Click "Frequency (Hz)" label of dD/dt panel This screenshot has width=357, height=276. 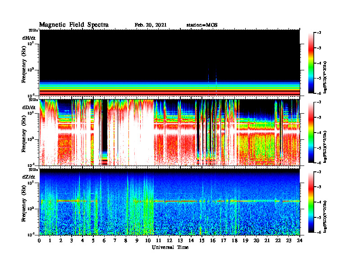point(24,134)
